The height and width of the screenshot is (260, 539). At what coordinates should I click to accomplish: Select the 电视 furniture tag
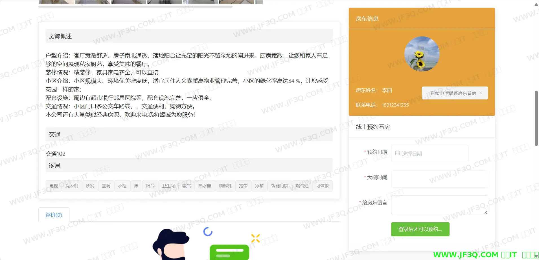click(53, 186)
